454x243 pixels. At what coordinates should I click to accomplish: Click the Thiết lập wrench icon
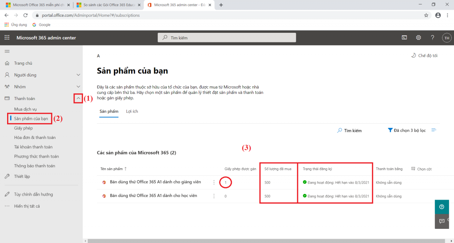(7, 176)
